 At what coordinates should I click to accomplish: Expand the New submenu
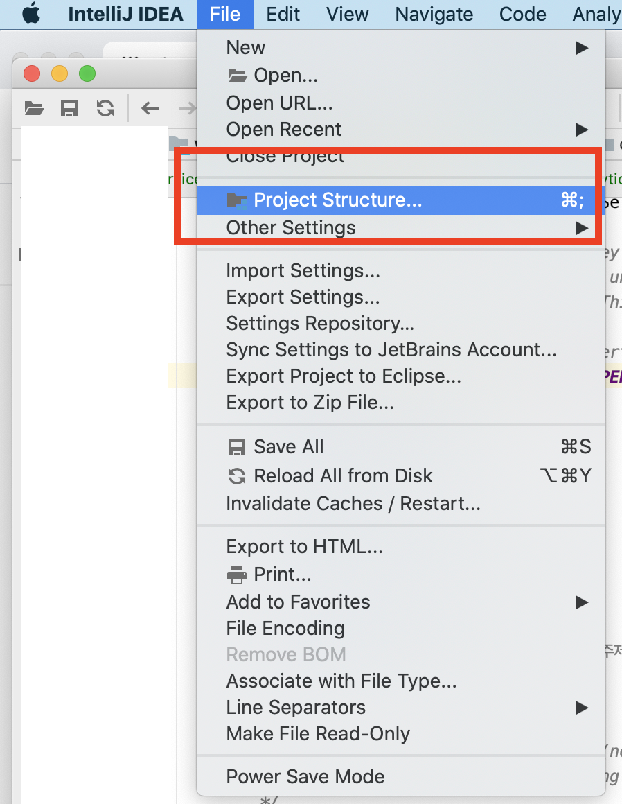point(400,48)
